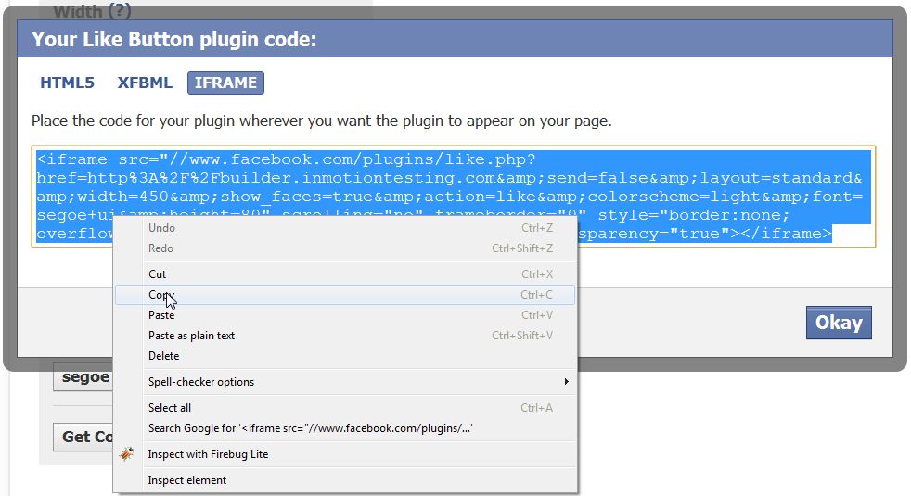Expand the Spell-checker options submenu arrow

pos(566,382)
